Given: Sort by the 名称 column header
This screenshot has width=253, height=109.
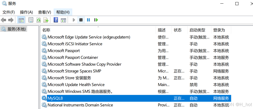Looking at the screenshot, I should pos(98,30).
